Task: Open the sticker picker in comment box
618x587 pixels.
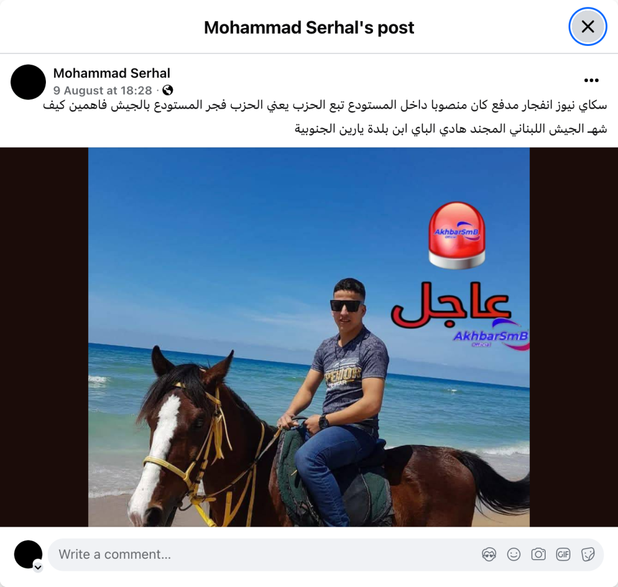Action: tap(588, 554)
